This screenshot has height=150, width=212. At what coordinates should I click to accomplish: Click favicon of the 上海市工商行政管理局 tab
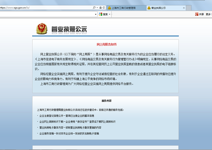click(x=109, y=8)
